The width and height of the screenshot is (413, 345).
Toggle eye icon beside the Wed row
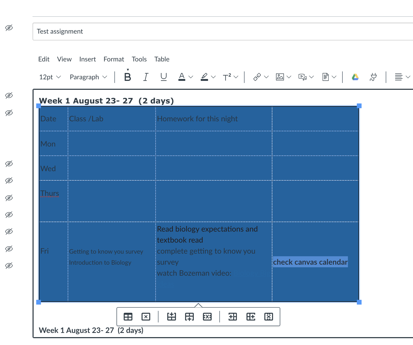pos(9,164)
